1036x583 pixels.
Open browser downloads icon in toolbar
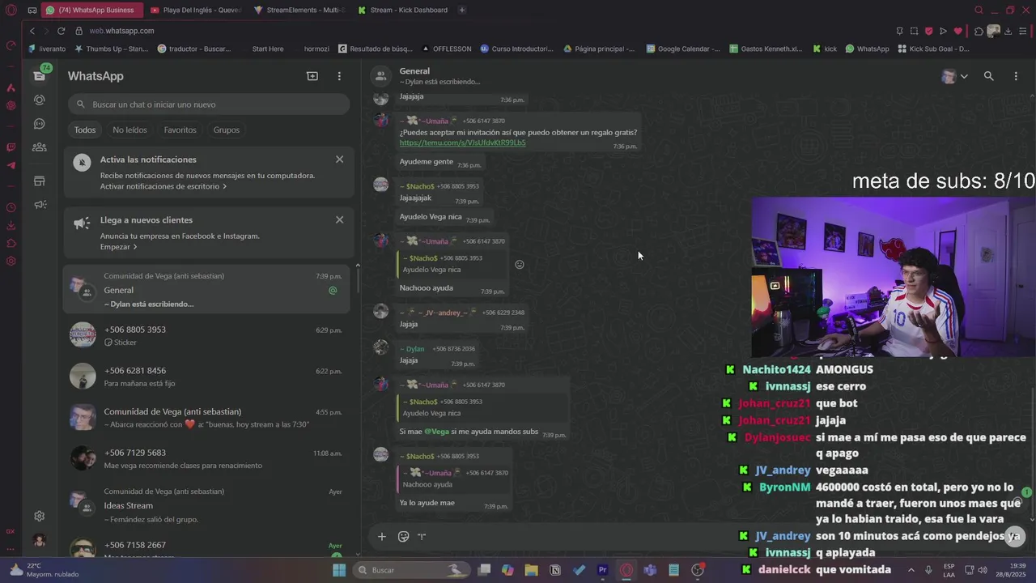[x=1008, y=31]
